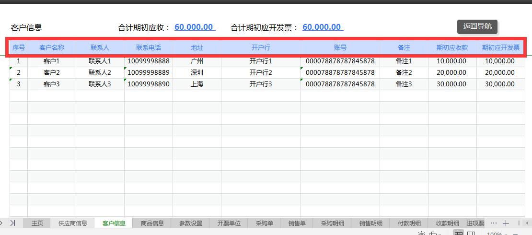Screen dimensions: 532x235
Task: Click the 序号 column header
Action: pos(19,47)
